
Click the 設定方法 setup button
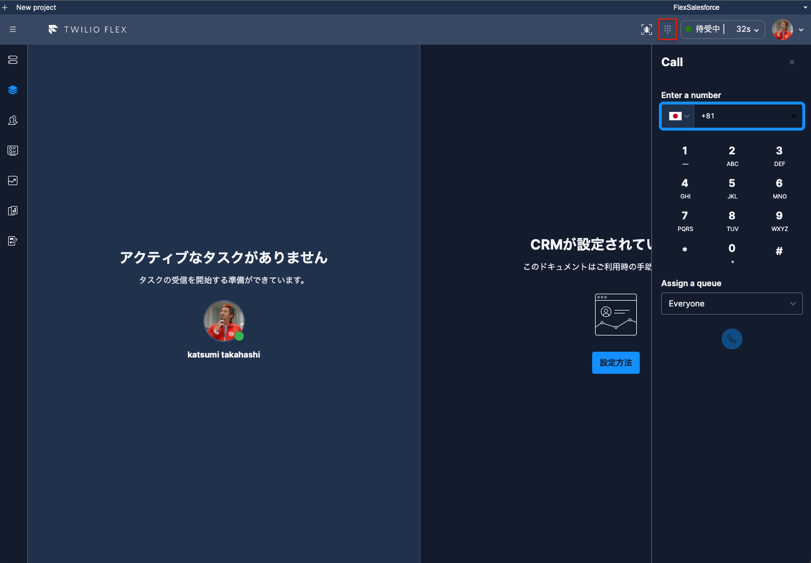point(615,362)
